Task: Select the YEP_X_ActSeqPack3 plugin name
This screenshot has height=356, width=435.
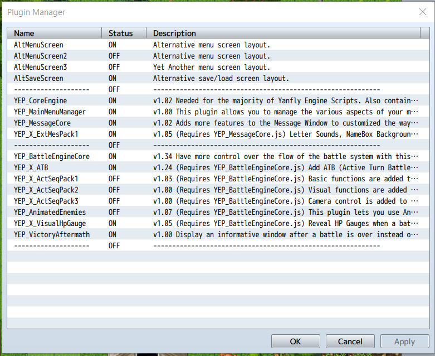Action: 46,201
